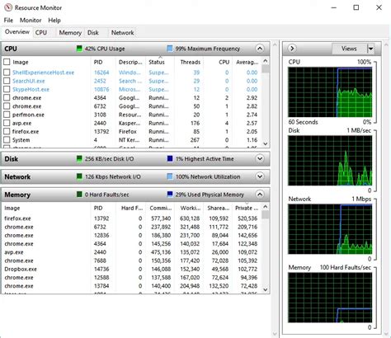Click the green Hard Faults/sec indicator square
Viewport: 391px width, 338px height.
coord(79,195)
